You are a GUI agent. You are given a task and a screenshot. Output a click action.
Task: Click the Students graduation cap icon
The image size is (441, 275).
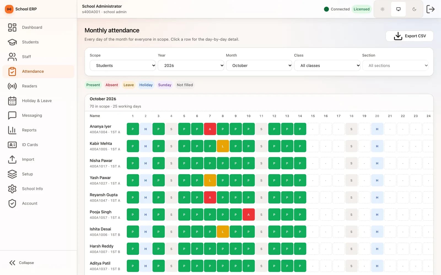[12, 42]
